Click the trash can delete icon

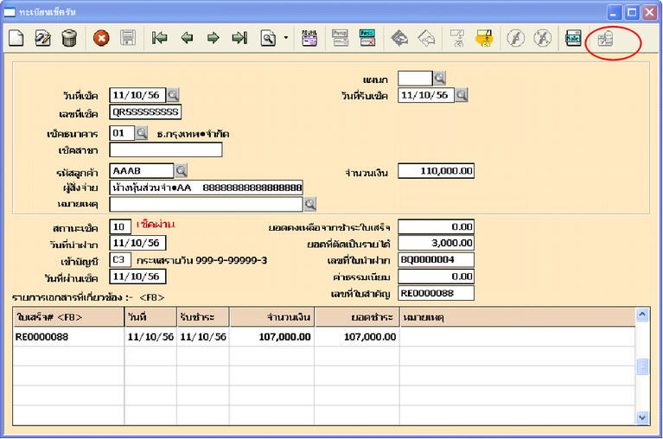click(x=69, y=38)
